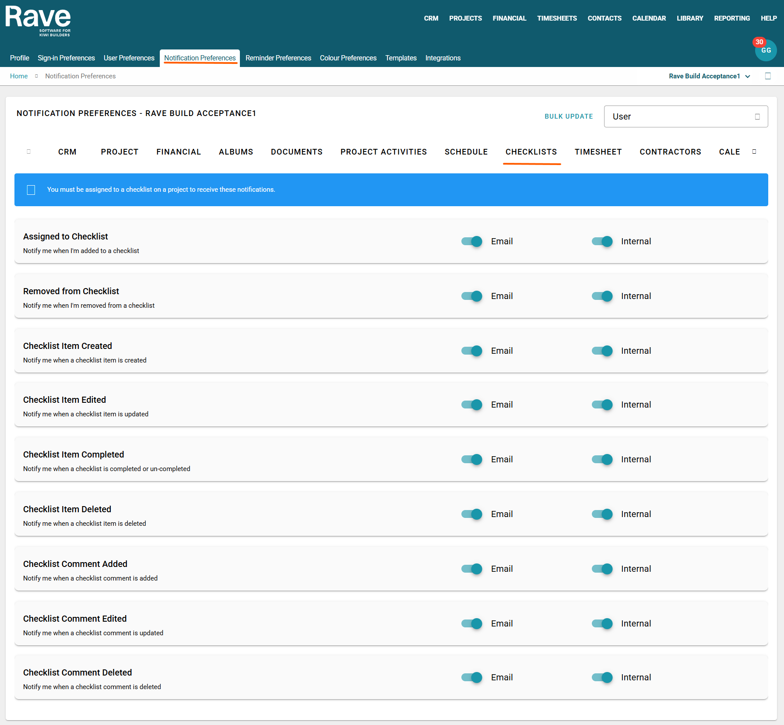Select the PROJECT ACTIVITIES category tab
The width and height of the screenshot is (784, 725).
coord(383,152)
